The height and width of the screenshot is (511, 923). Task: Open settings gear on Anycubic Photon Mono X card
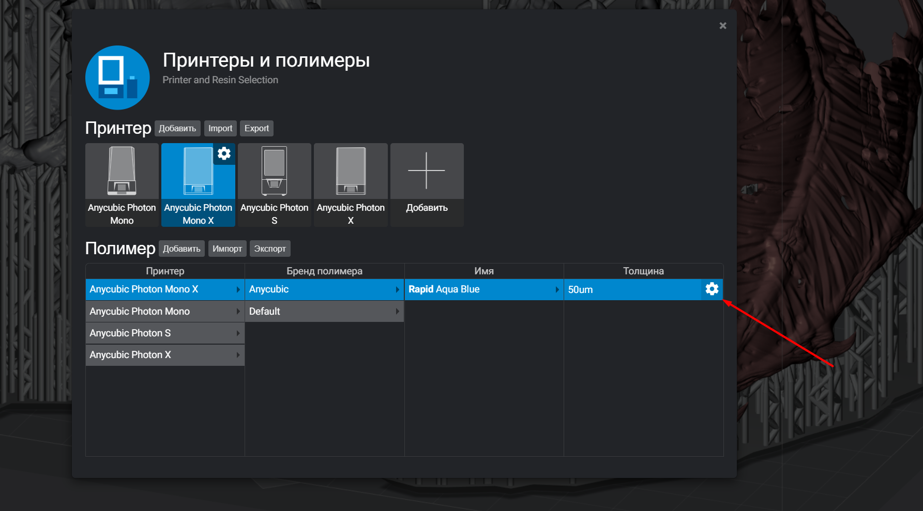[x=224, y=153]
